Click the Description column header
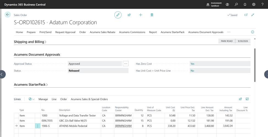Screen dimensions: 268x137 point(65,110)
